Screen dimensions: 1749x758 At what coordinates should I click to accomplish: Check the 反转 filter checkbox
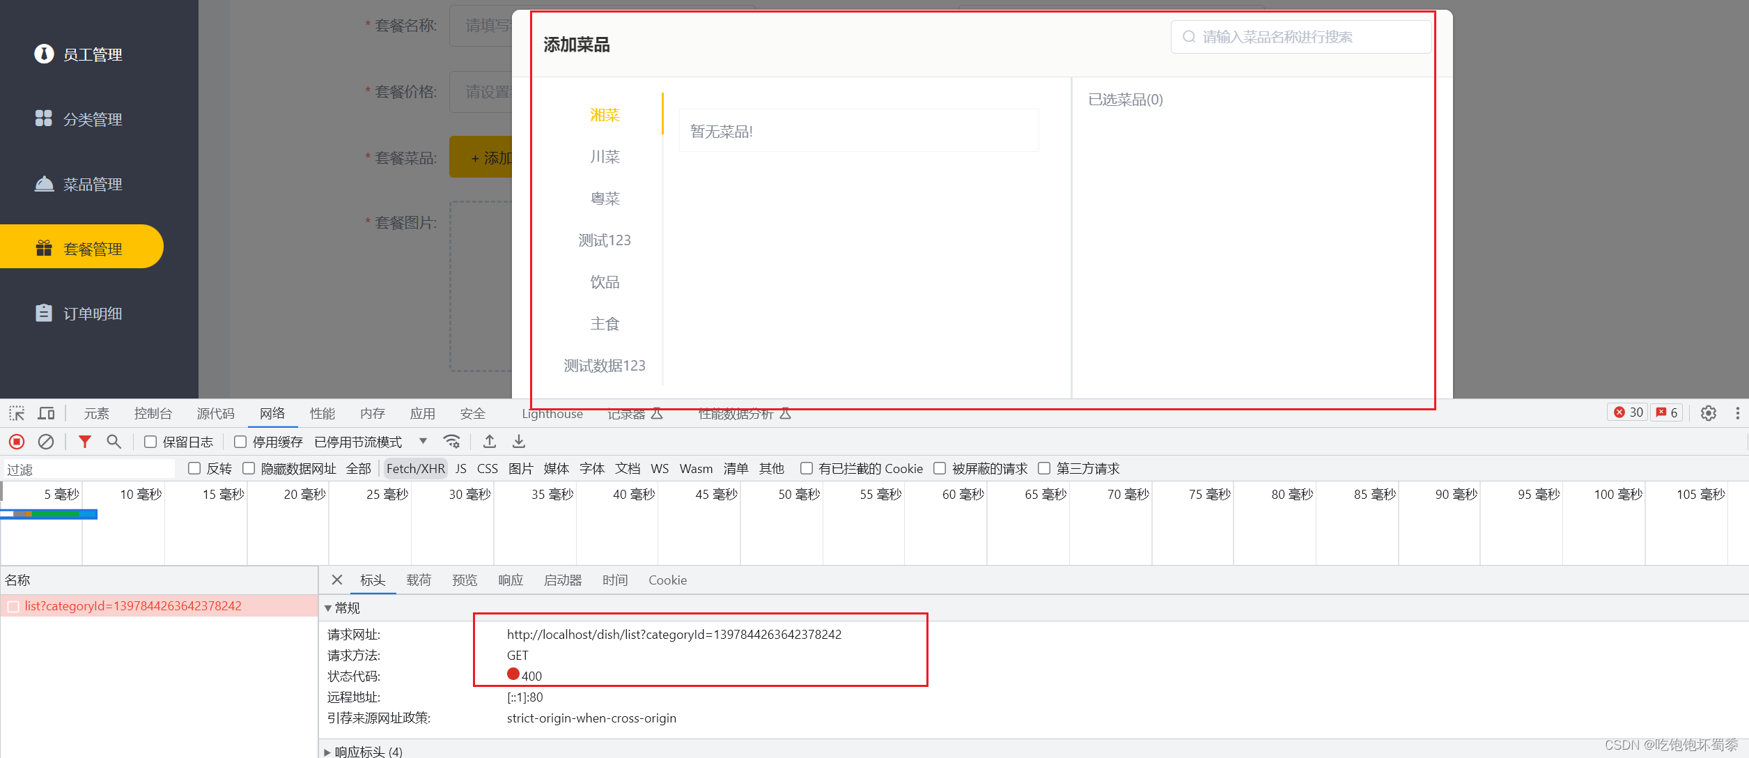[194, 467]
